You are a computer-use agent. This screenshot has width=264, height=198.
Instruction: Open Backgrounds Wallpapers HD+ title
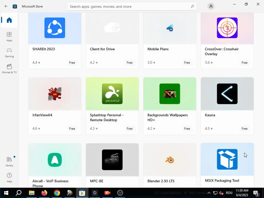click(x=168, y=118)
